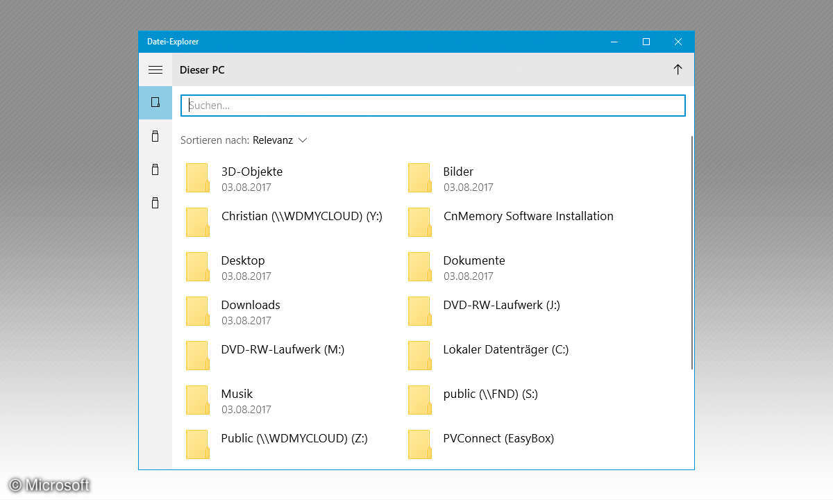Viewport: 833px width, 500px height.
Task: Click the Lokaler Datenträger (C:) drive icon
Action: [420, 356]
